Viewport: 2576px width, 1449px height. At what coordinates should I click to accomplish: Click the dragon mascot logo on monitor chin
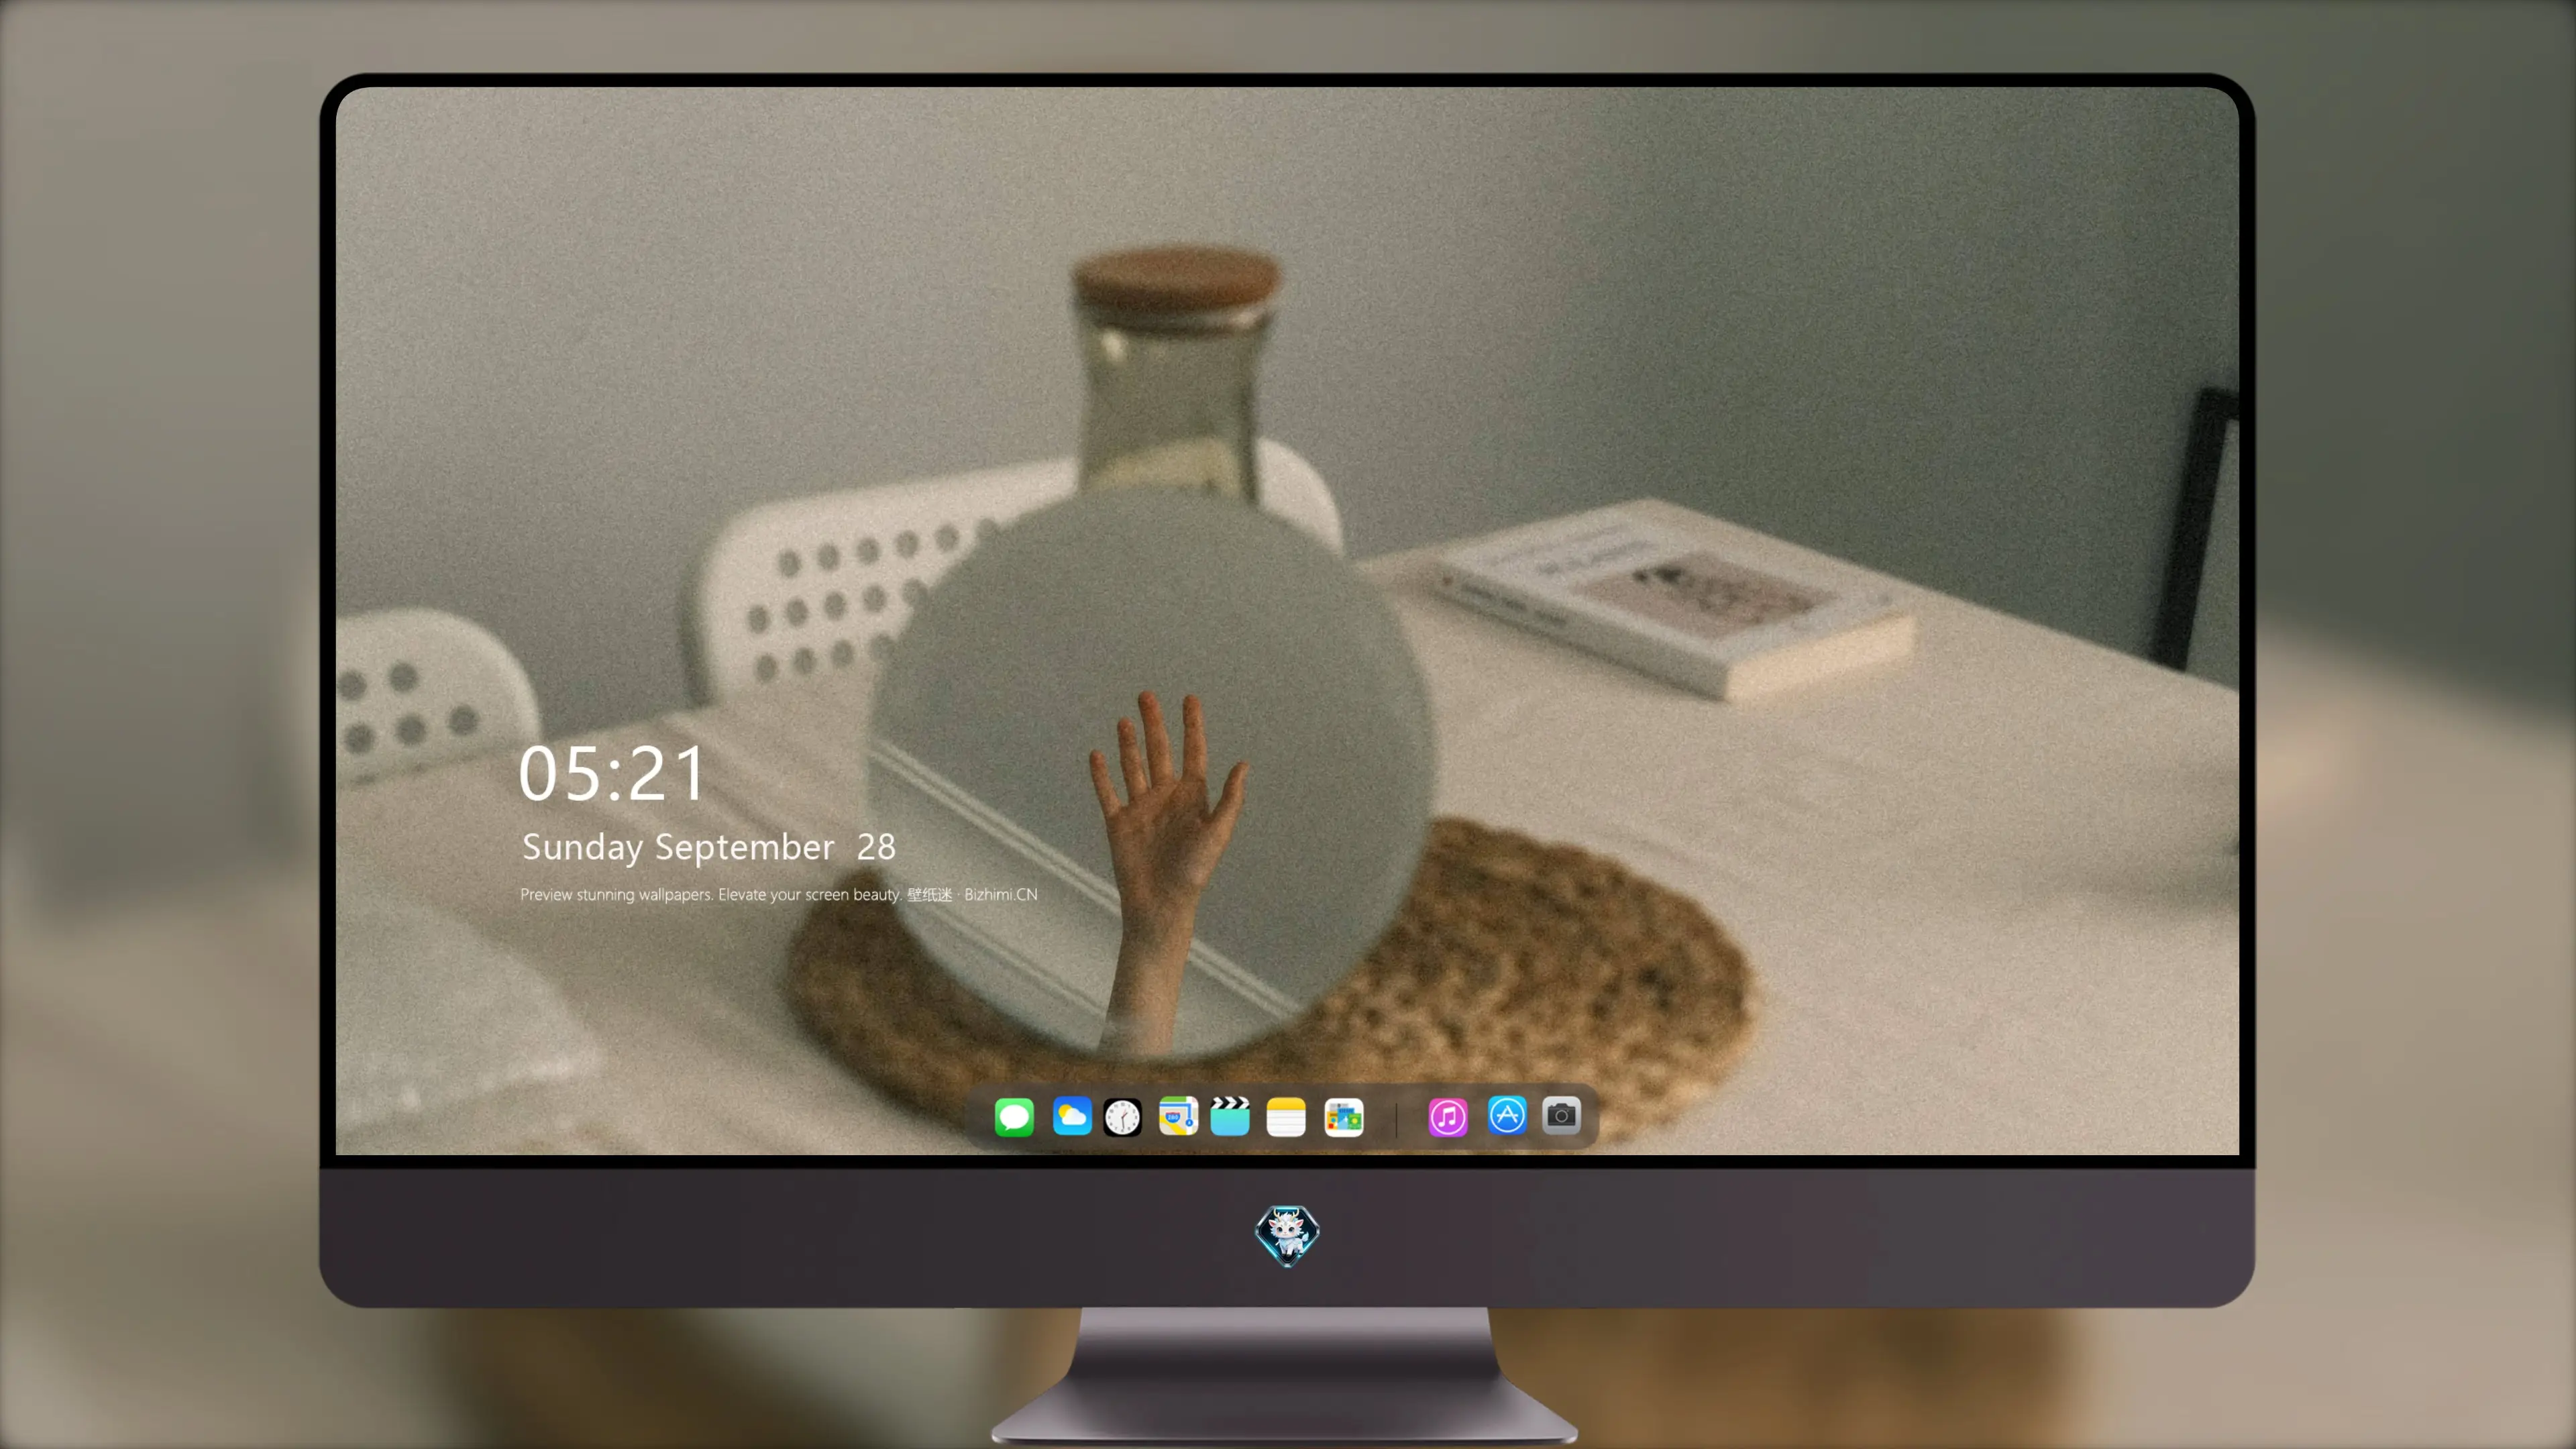point(1287,1235)
